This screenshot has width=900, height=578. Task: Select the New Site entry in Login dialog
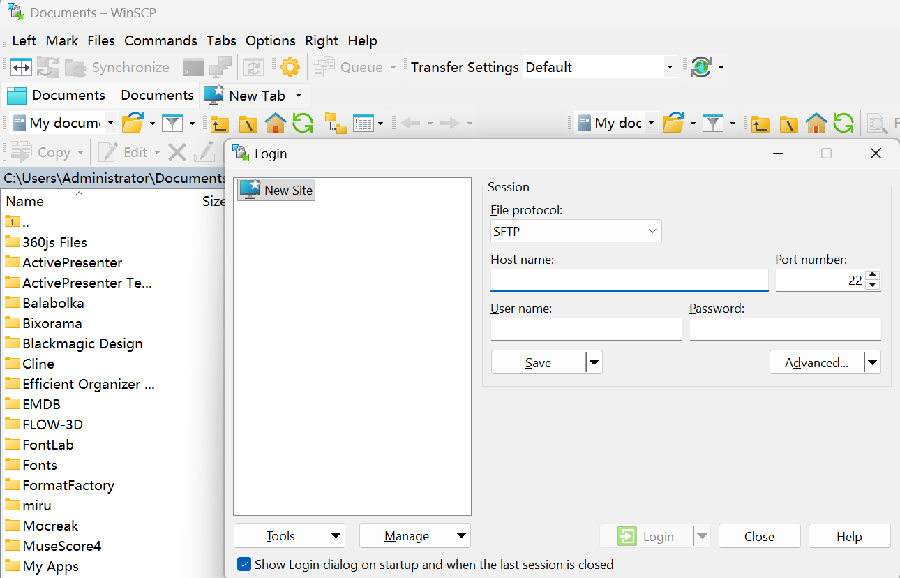click(276, 189)
